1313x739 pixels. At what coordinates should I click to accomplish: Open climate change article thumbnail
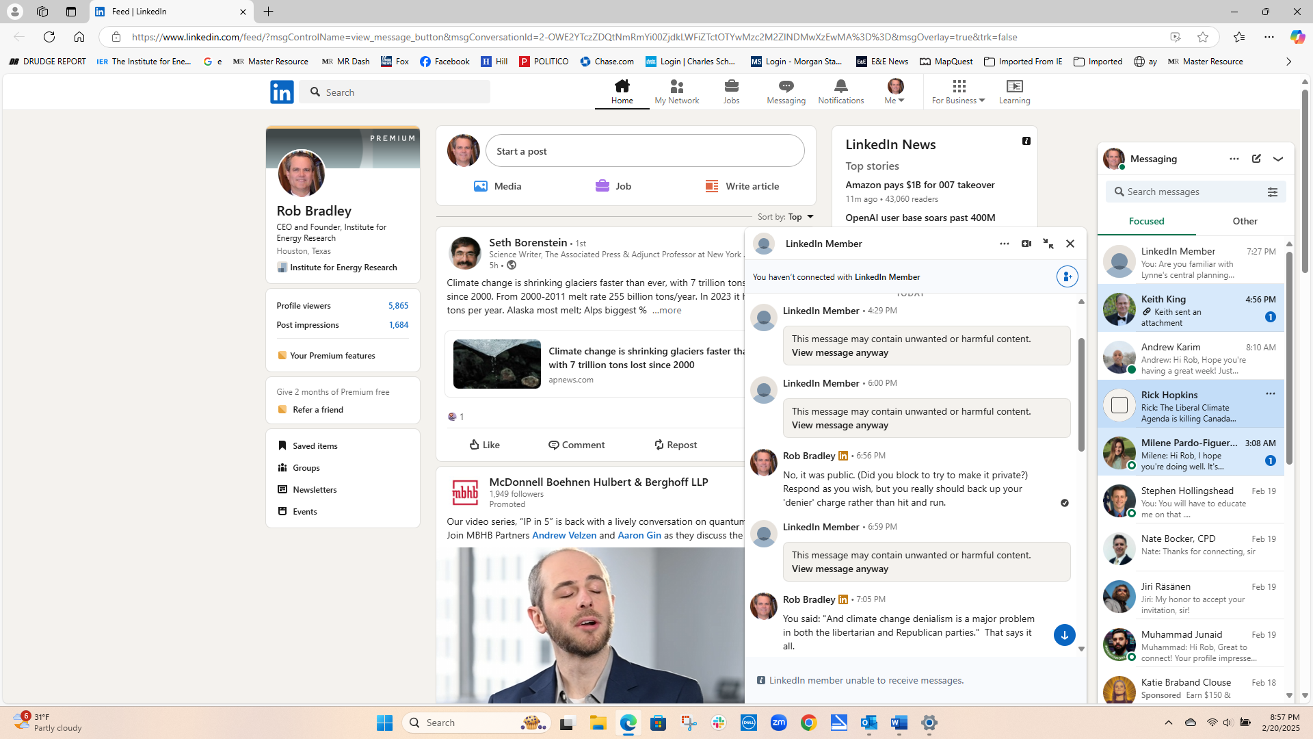click(496, 364)
